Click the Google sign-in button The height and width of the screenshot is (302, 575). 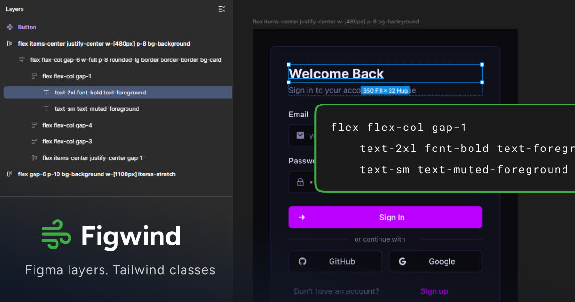pos(435,261)
